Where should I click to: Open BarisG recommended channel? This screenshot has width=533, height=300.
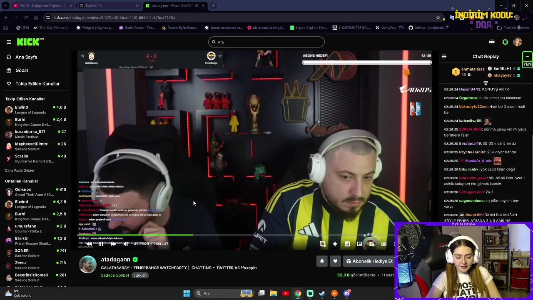tap(35, 241)
